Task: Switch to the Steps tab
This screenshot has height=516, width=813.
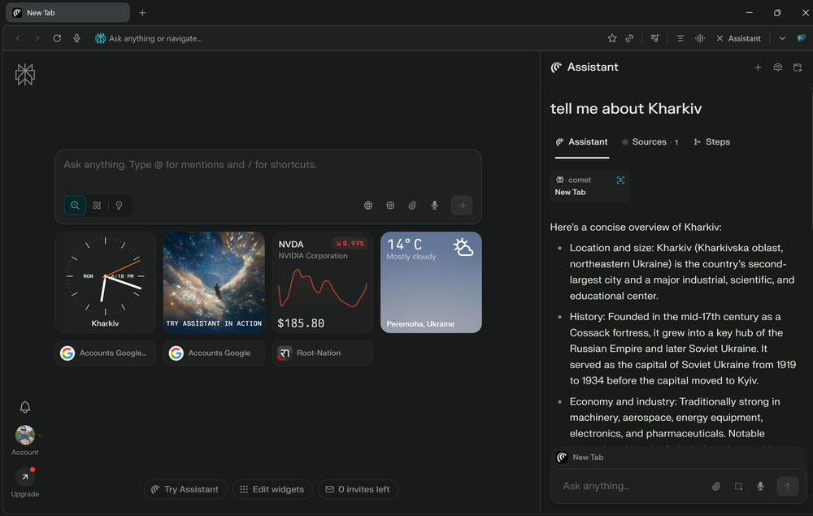Action: (712, 142)
